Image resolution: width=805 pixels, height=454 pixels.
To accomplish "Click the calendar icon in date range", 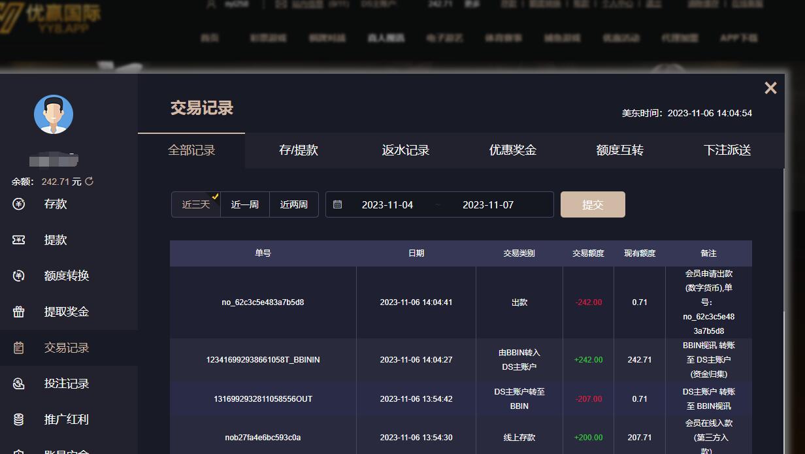I will click(337, 204).
